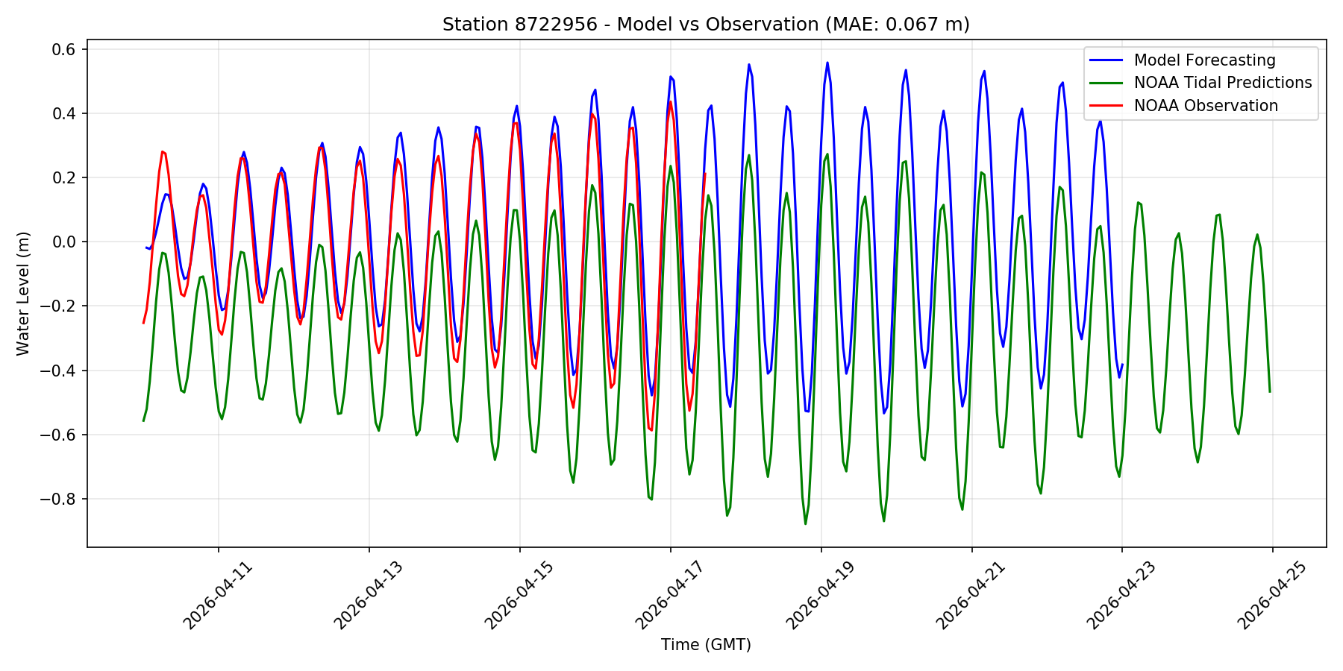The image size is (1343, 671).
Task: Click the 0.0 y-axis tick label
Action: click(x=66, y=242)
